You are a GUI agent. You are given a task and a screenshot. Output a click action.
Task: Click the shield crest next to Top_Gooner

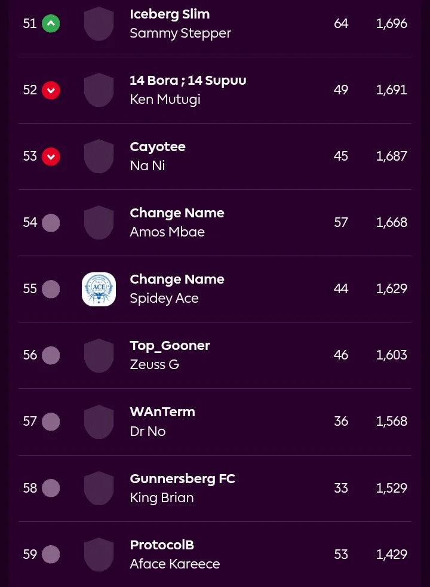tap(99, 355)
